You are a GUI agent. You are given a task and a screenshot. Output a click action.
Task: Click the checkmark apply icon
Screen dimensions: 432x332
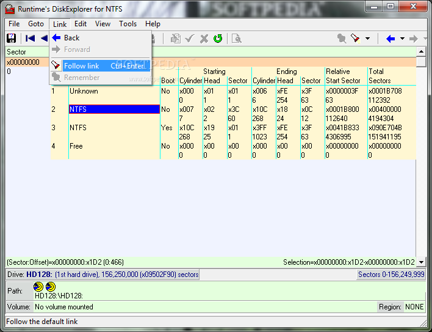(x=190, y=39)
